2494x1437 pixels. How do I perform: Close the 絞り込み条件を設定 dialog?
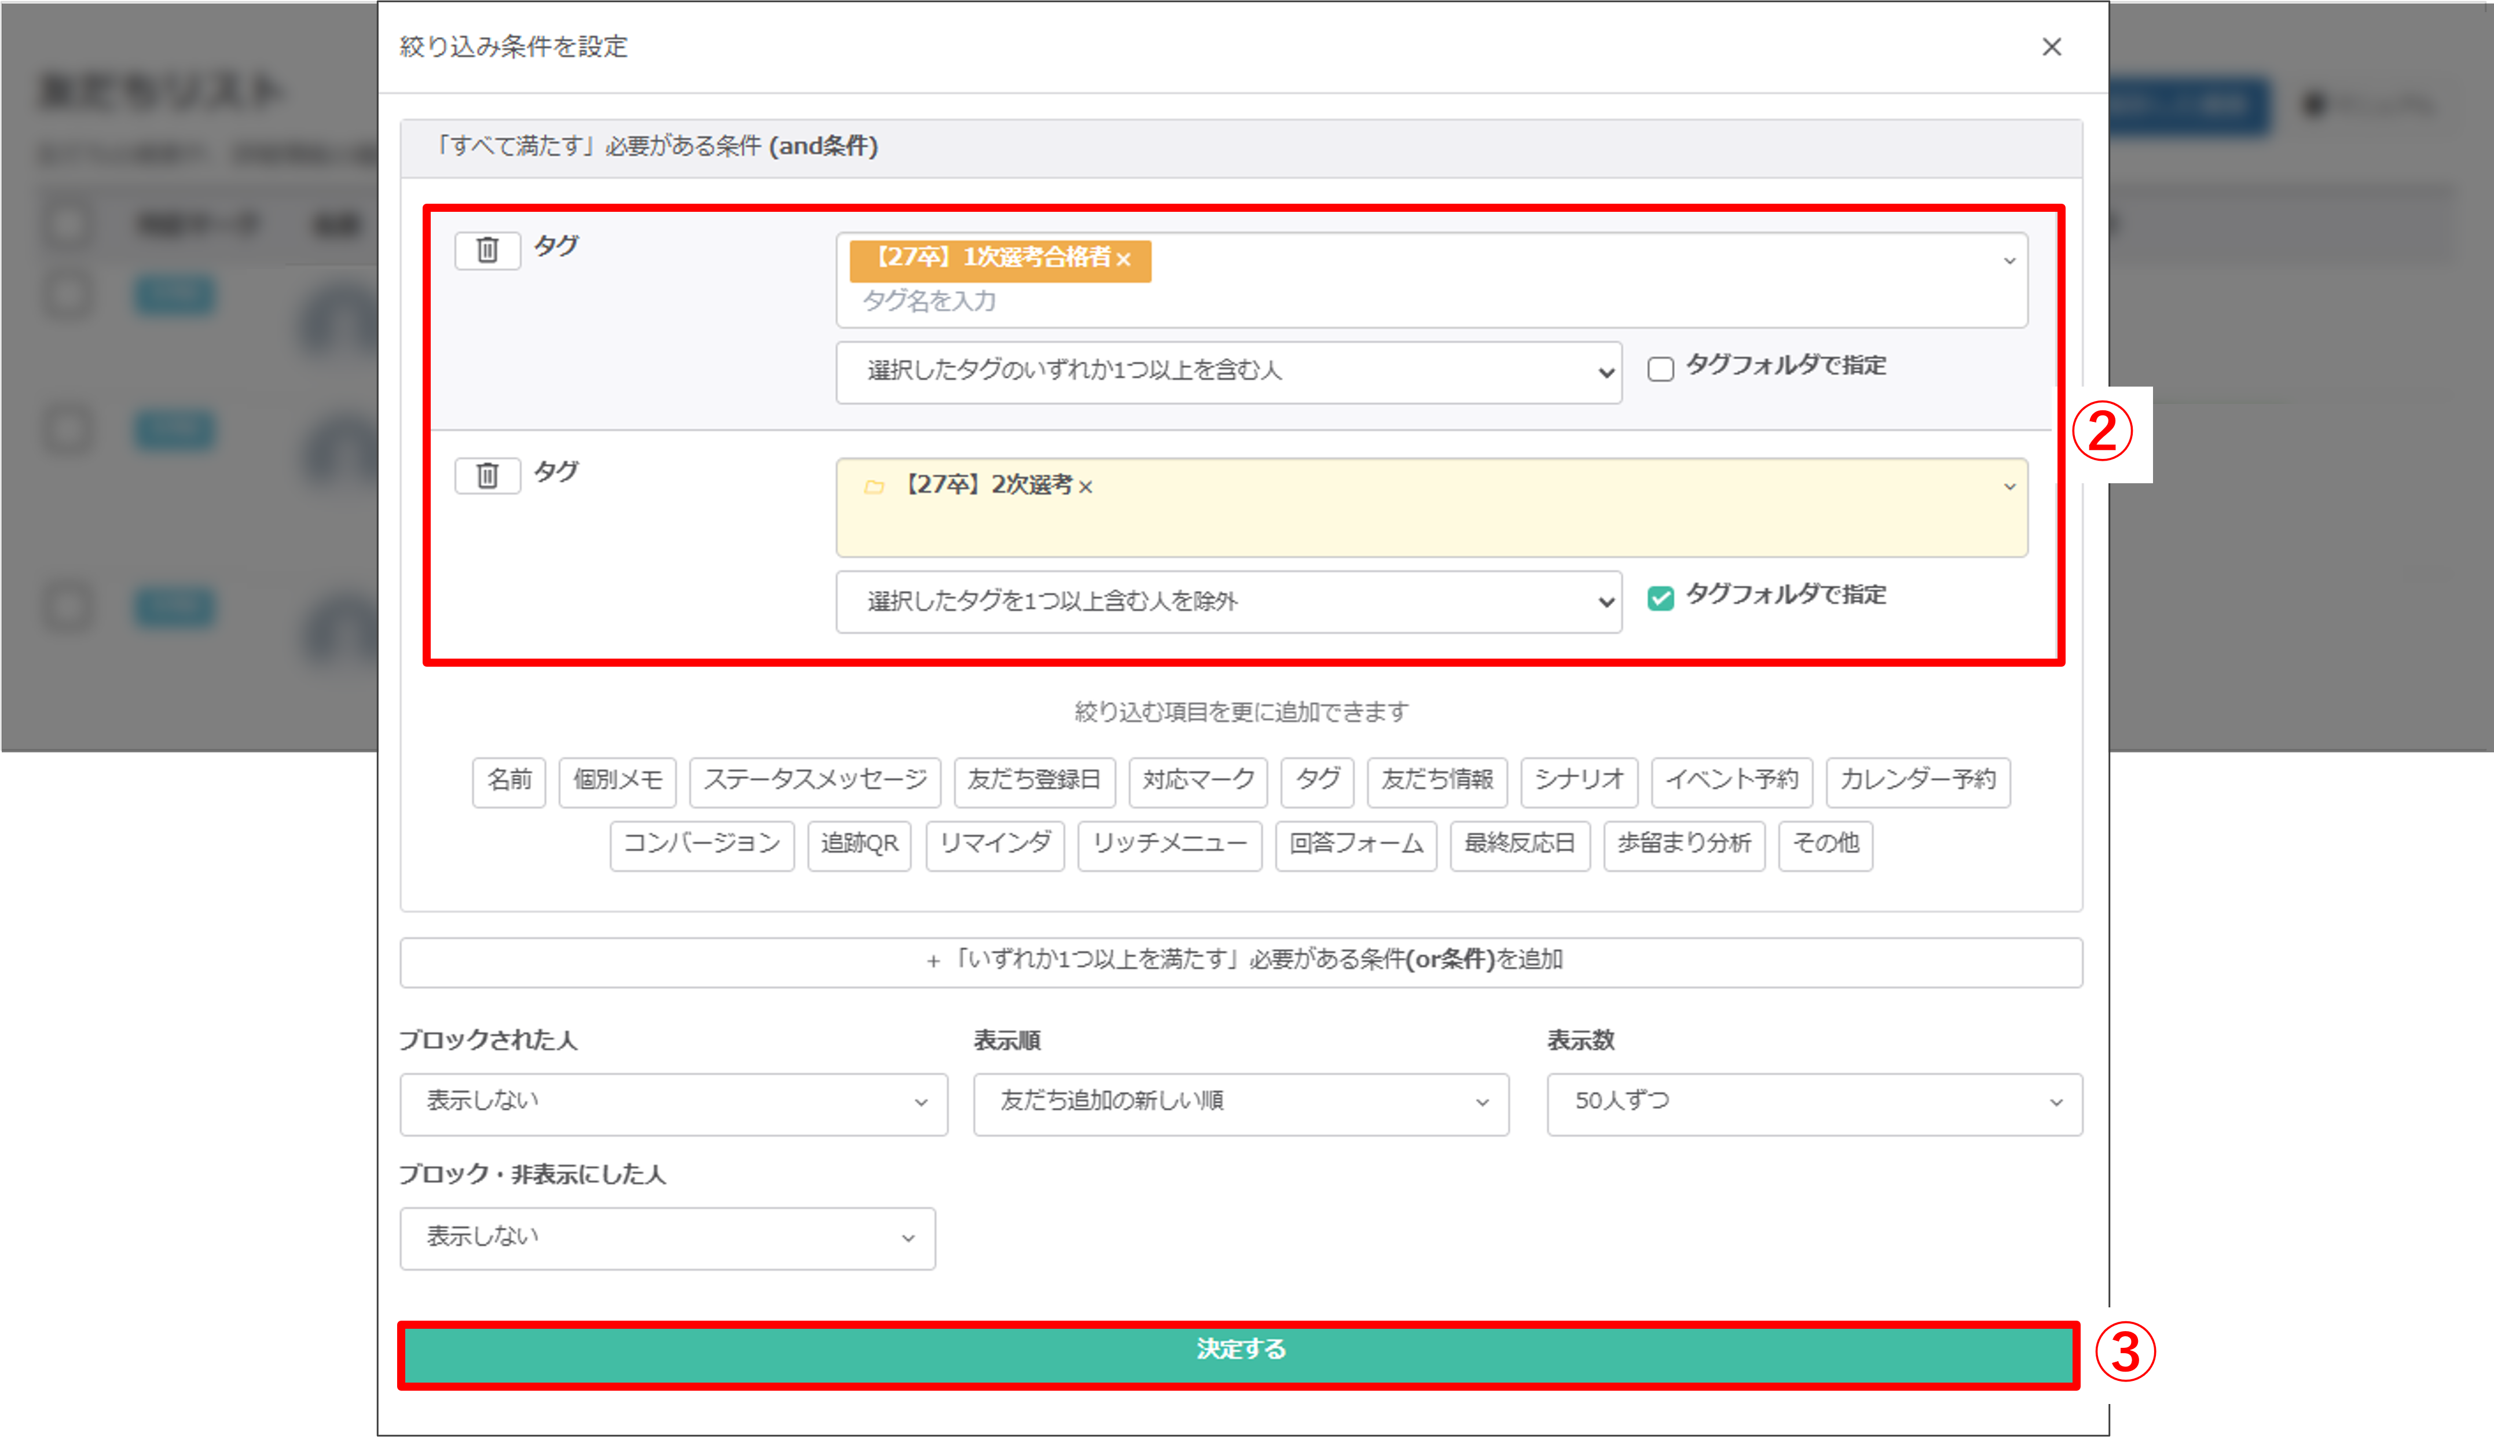tap(2052, 47)
